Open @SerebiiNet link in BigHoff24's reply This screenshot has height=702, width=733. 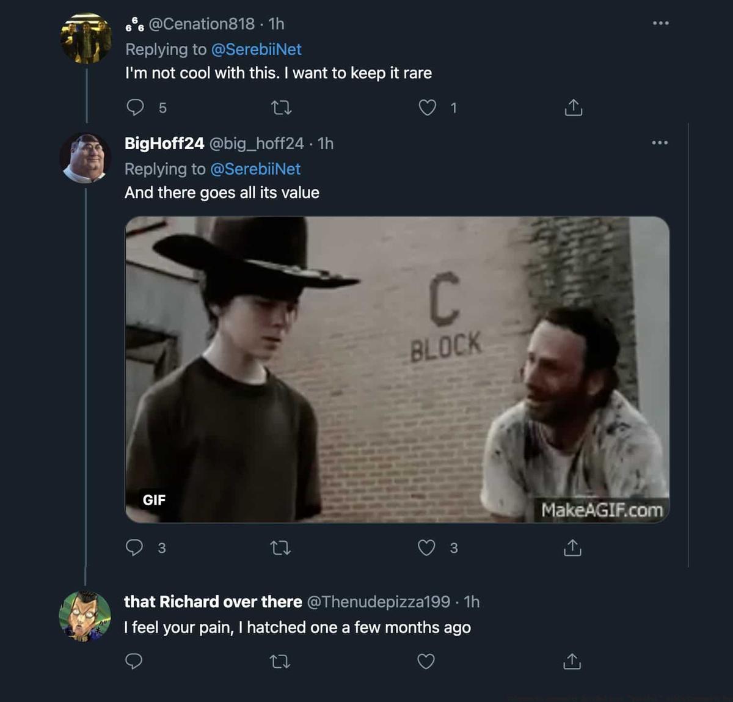[x=255, y=169]
